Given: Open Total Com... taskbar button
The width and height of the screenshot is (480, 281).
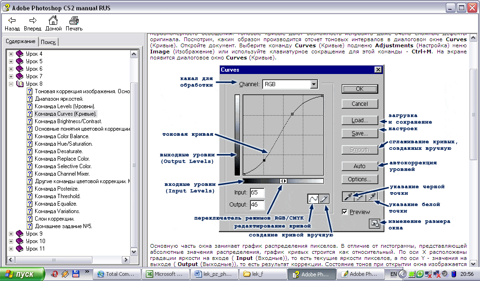Looking at the screenshot, I should pos(117,274).
